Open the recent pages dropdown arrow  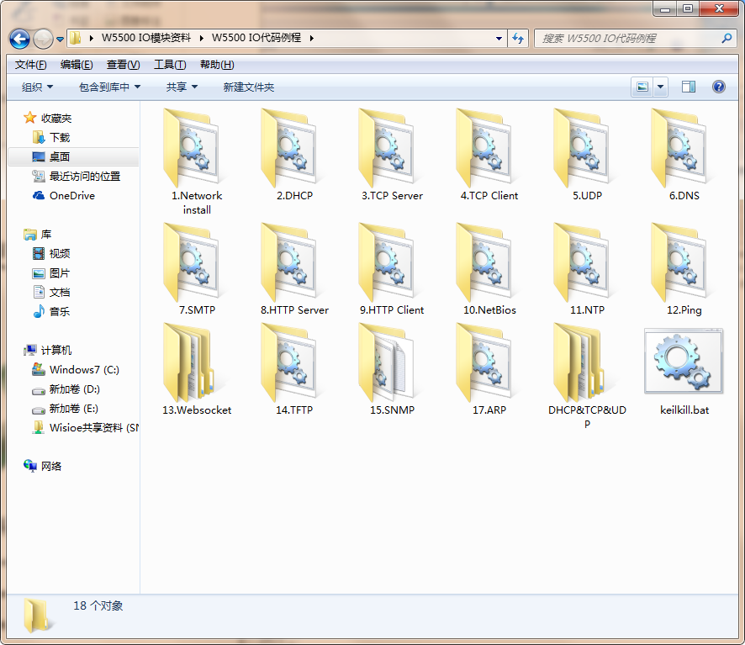(x=60, y=39)
